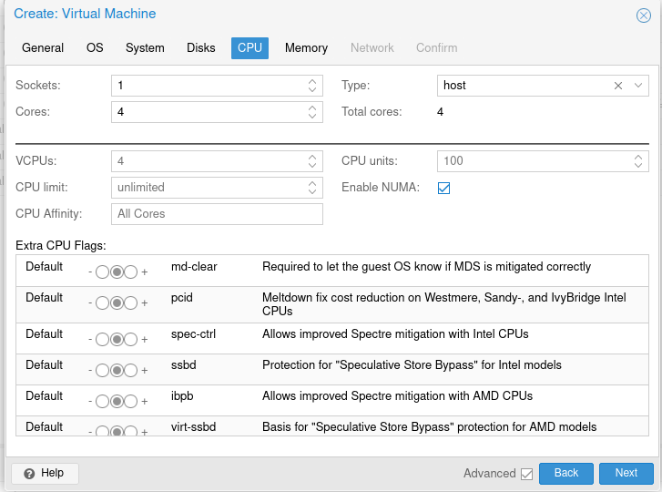Click the CPU Affinity input field
The height and width of the screenshot is (492, 662).
pos(217,214)
